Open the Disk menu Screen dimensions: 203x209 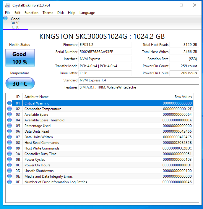pyautogui.click(x=61, y=13)
